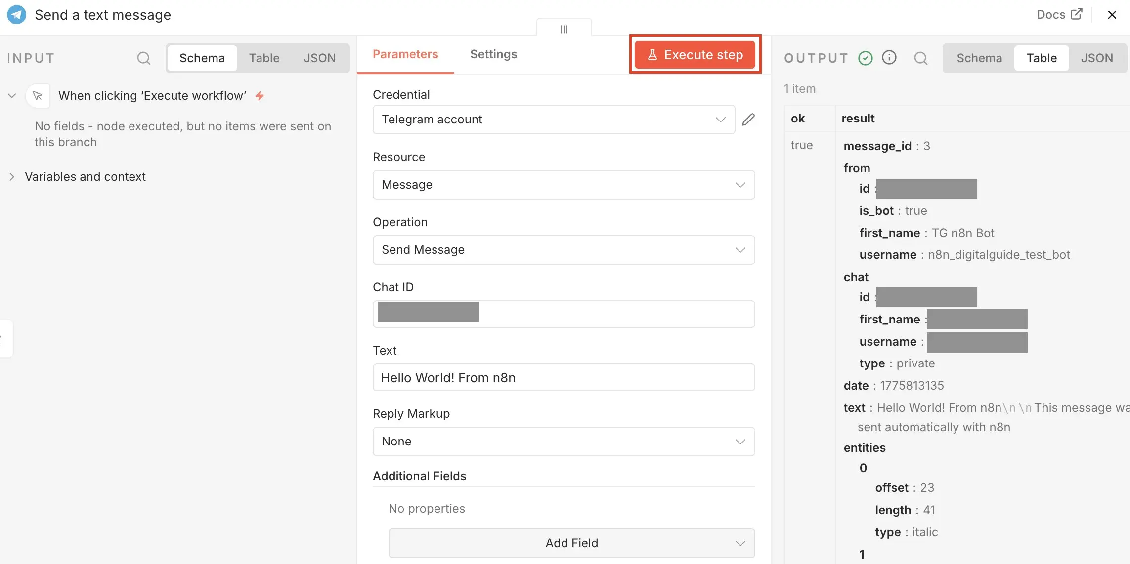
Task: Click inside the Text field with Hello World message
Action: [x=563, y=377]
